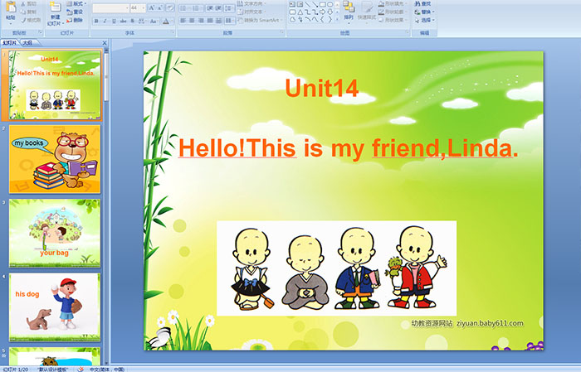Open the Text Direction dropdown
Screen dimensions: 581x372
pos(251,3)
